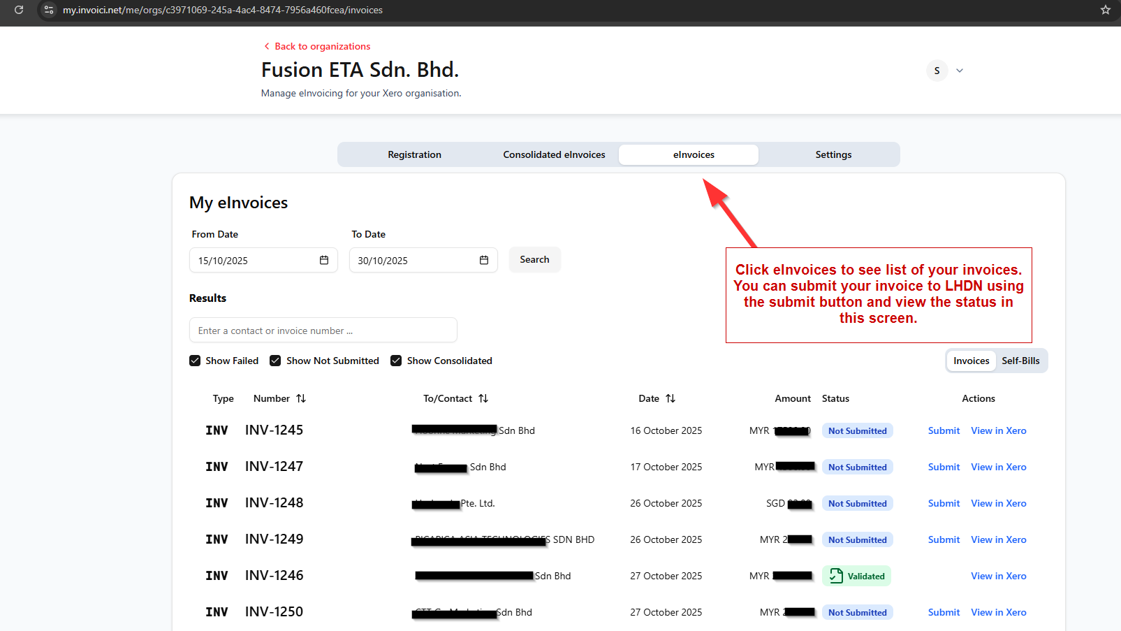
Task: Open the user avatar menu labeled S
Action: coord(937,71)
